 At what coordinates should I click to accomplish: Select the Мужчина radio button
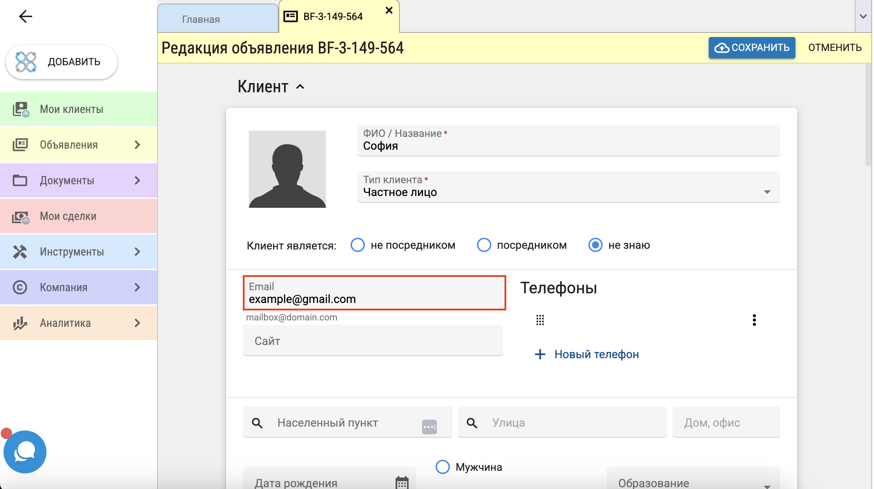tap(443, 467)
